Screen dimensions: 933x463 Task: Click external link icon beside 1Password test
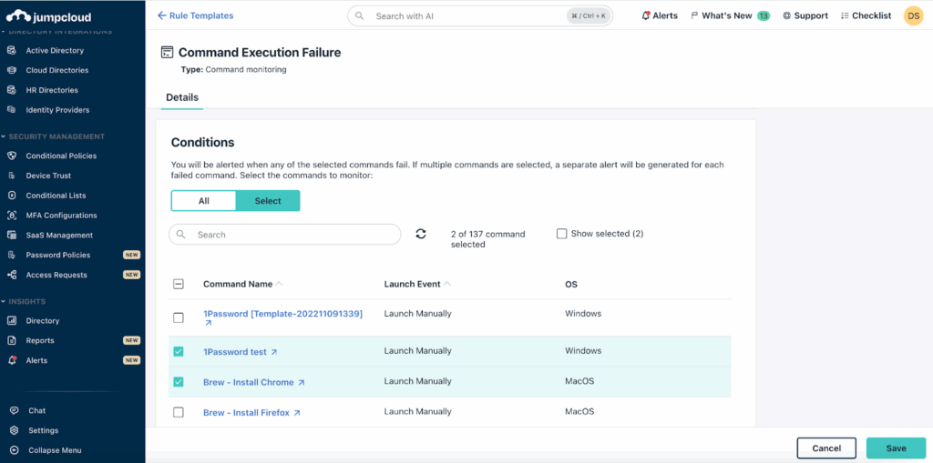tap(274, 352)
